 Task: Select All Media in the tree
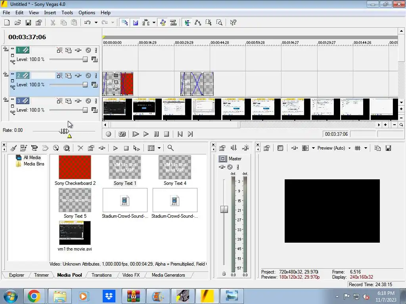coord(32,158)
